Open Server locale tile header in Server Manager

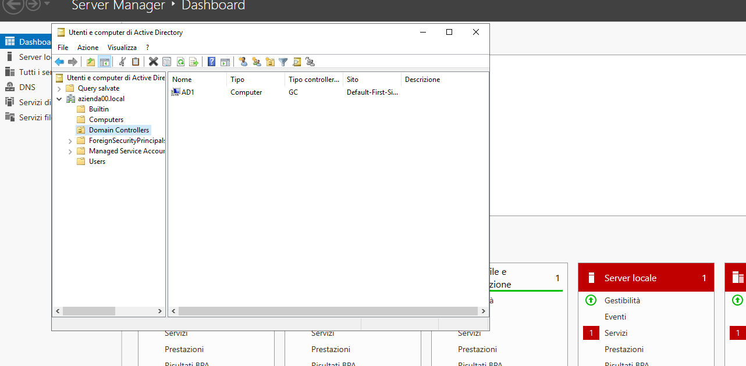click(x=646, y=278)
